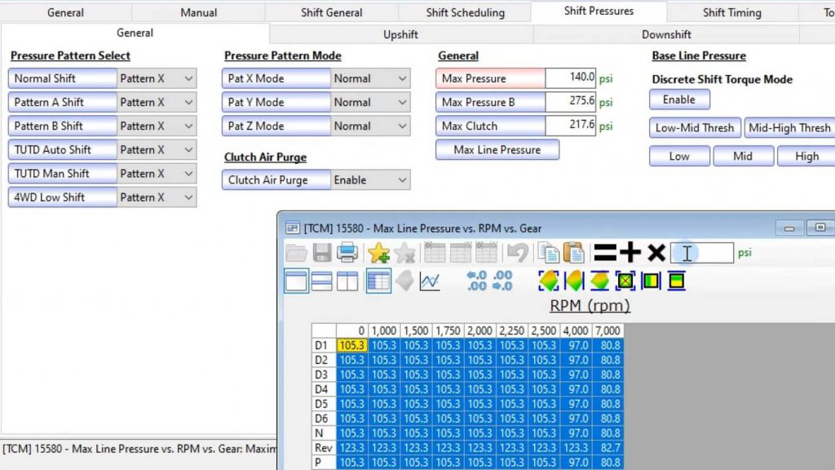Click the 4,000 rpm column header
Screen dimensions: 835x470
pyautogui.click(x=576, y=331)
